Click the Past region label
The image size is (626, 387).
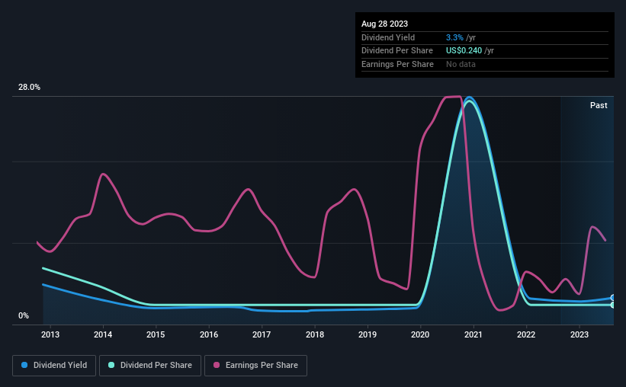[599, 106]
